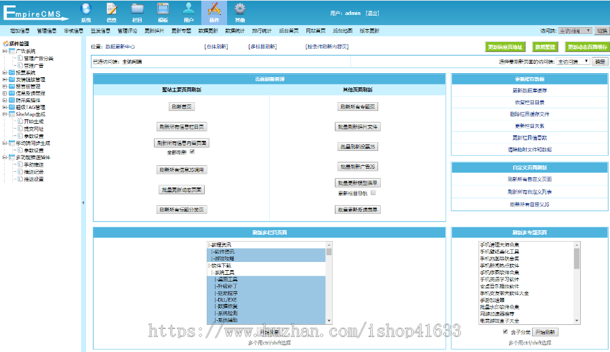The width and height of the screenshot is (610, 352).
Task: Open the 用户 person icon in top navigation
Action: click(x=189, y=9)
